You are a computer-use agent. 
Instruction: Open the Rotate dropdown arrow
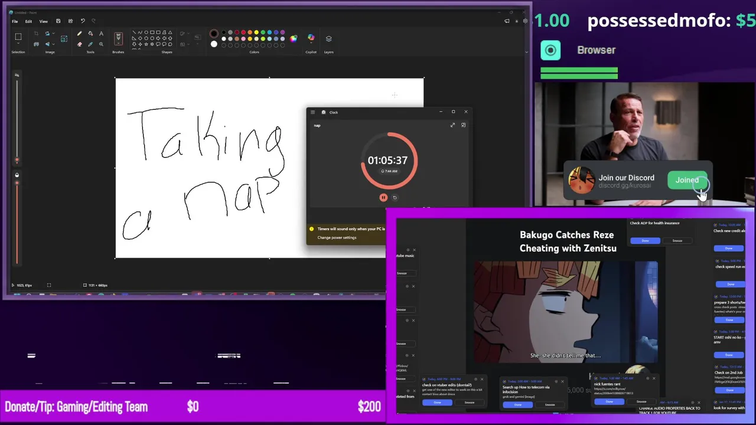[x=53, y=34]
